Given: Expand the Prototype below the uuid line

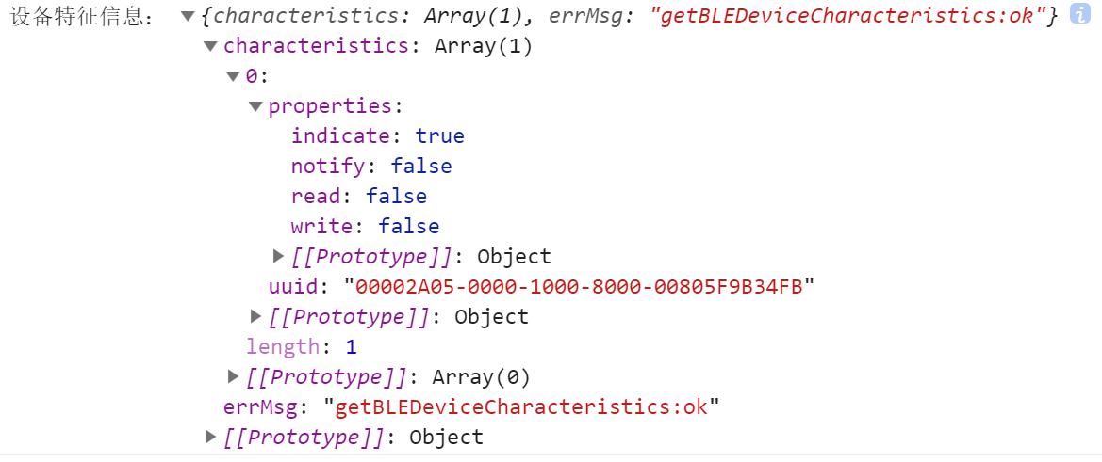Looking at the screenshot, I should pyautogui.click(x=255, y=317).
